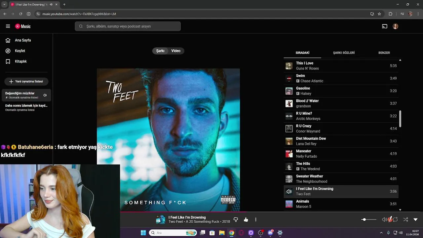Open more actions menu for current song
Image resolution: width=423 pixels, height=238 pixels.
255,219
